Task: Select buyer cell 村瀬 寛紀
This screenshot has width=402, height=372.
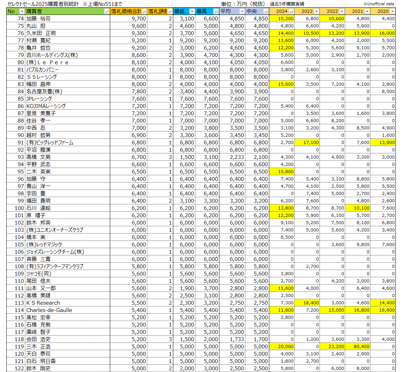Action: tap(68, 41)
